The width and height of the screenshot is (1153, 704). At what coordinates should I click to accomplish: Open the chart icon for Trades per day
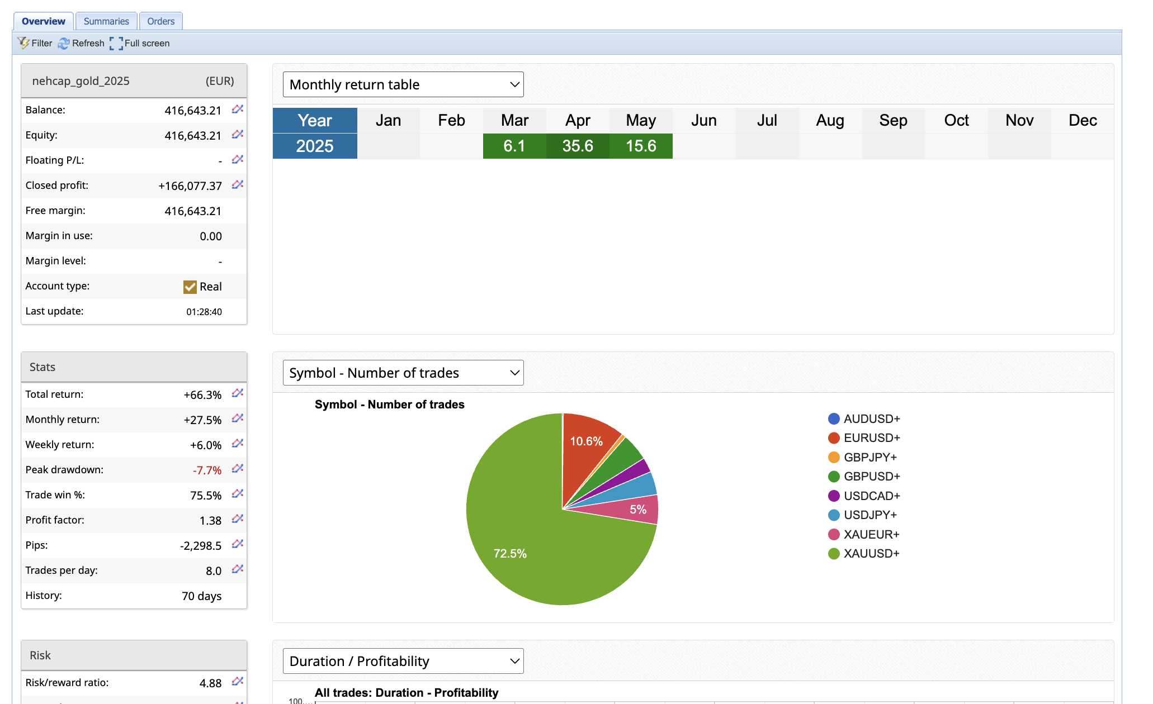pyautogui.click(x=238, y=569)
